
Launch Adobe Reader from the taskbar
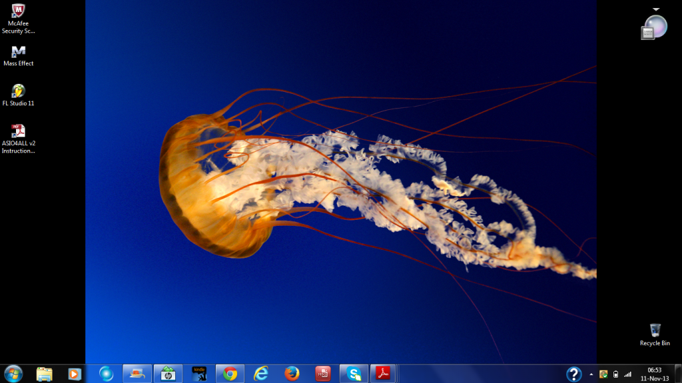coord(384,374)
